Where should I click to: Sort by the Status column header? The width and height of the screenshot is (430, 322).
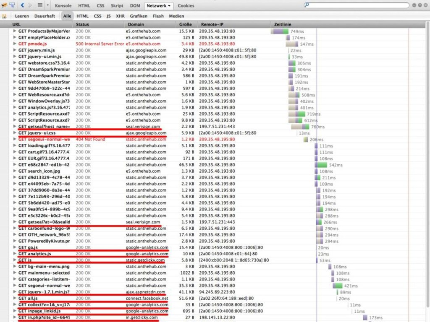[98, 24]
